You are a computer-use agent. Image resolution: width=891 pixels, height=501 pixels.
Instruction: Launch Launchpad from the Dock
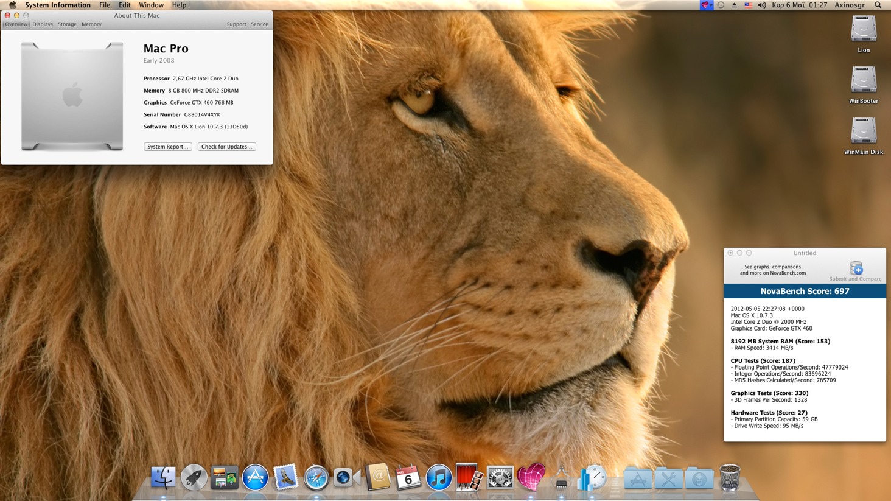tap(194, 477)
